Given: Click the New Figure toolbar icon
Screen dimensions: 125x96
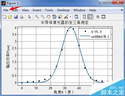Looking at the screenshot, I should (4, 17).
